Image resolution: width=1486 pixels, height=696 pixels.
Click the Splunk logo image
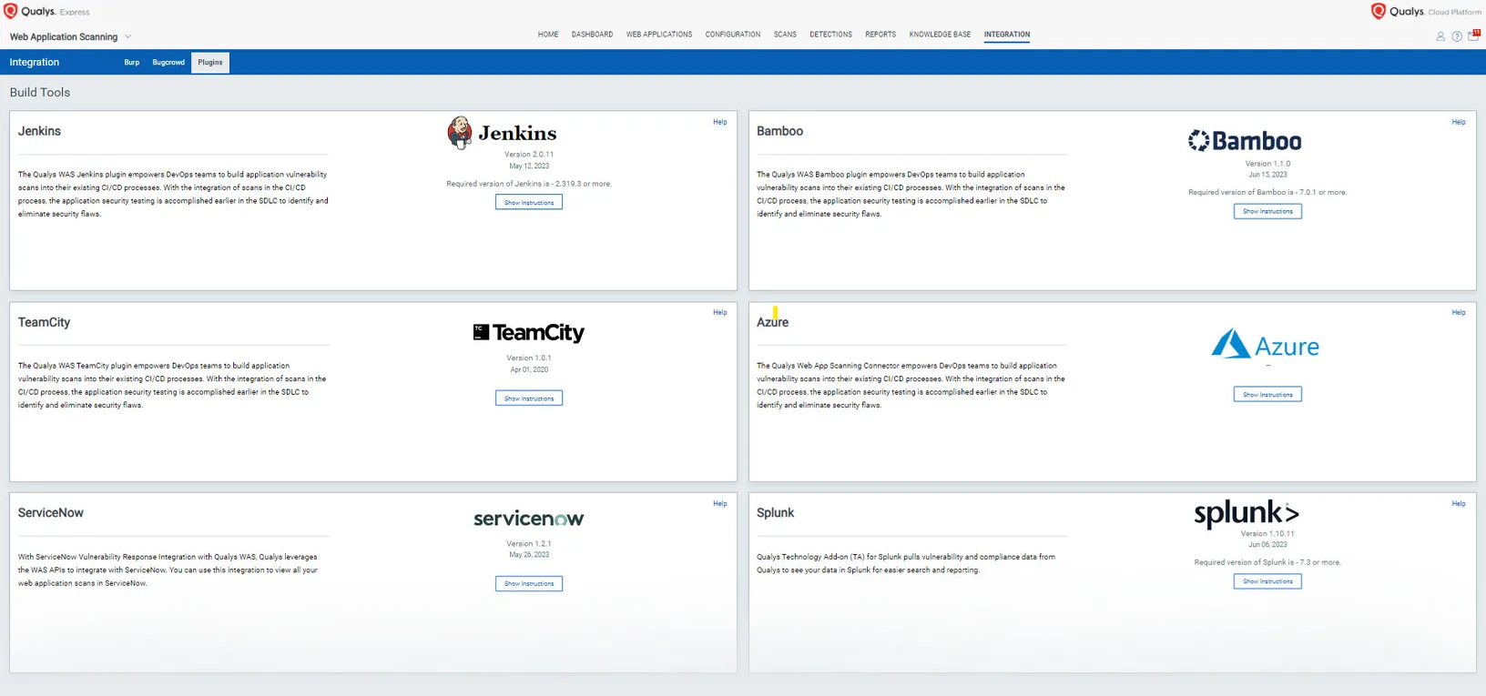pyautogui.click(x=1247, y=513)
